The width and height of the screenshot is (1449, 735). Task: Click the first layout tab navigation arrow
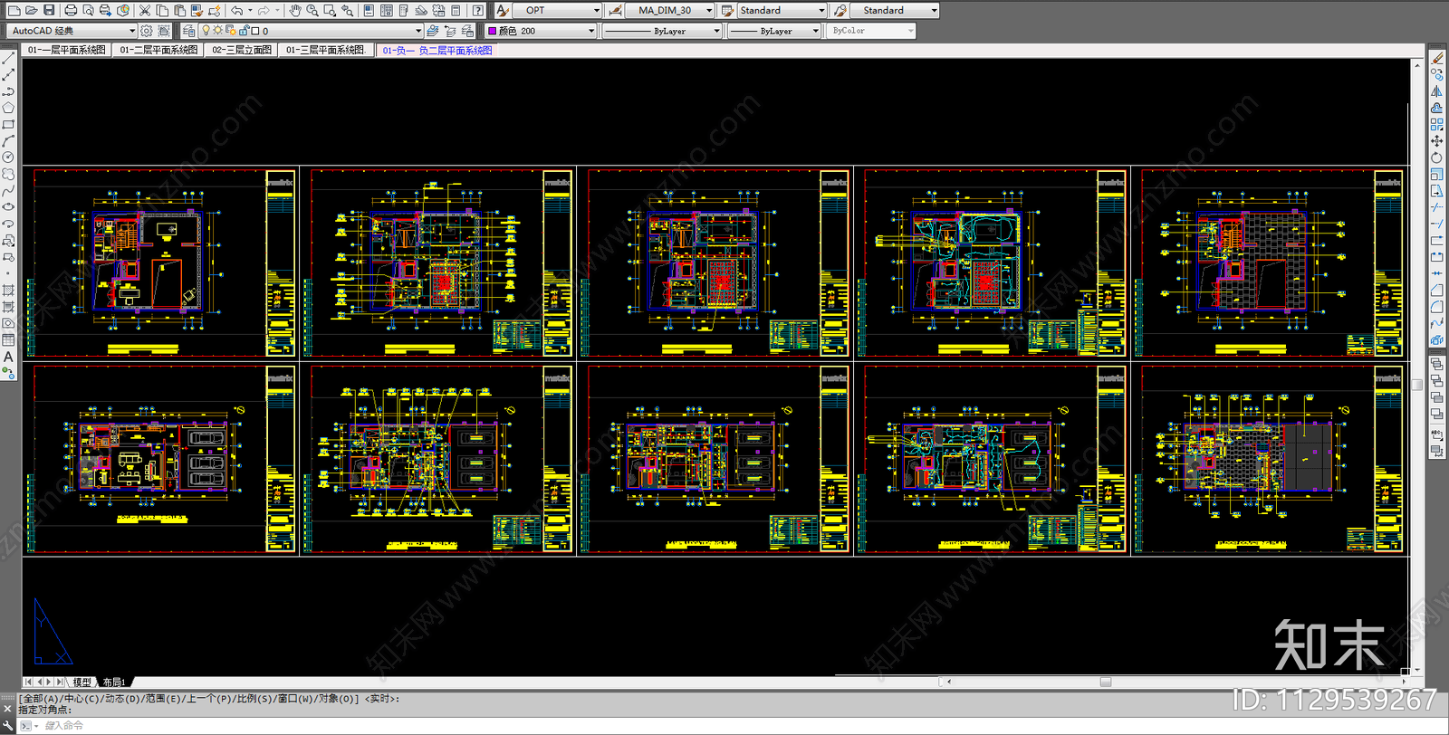[28, 682]
